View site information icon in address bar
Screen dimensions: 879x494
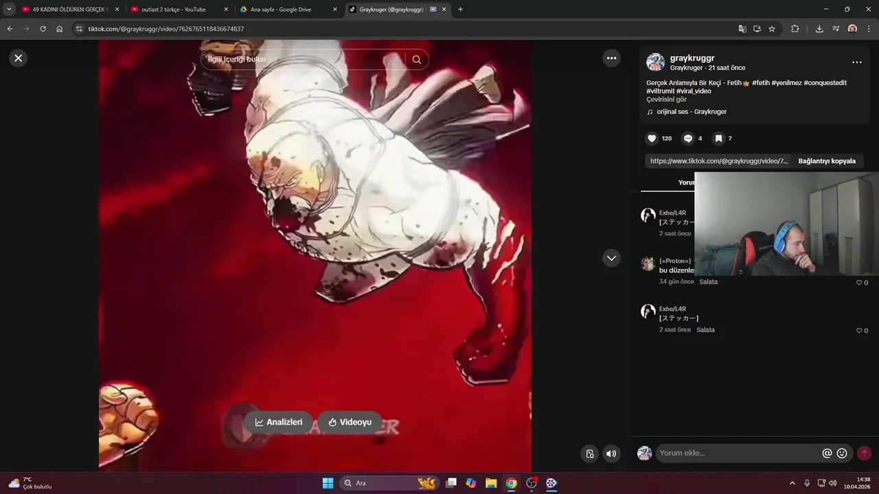(79, 29)
